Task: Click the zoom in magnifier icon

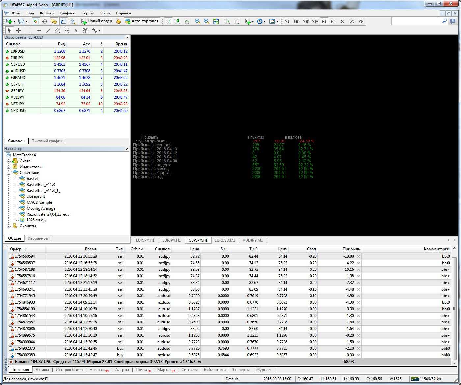Action: point(198,21)
